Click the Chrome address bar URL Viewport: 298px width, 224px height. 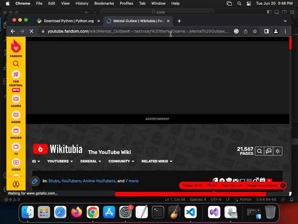(x=138, y=31)
